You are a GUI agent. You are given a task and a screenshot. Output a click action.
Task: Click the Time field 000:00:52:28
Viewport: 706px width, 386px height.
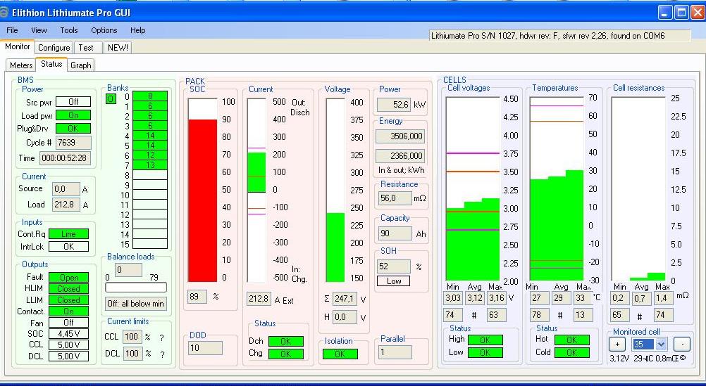pyautogui.click(x=65, y=158)
